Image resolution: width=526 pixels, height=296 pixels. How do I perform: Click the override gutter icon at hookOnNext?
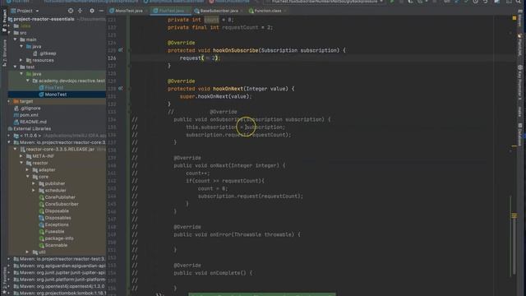(x=121, y=89)
